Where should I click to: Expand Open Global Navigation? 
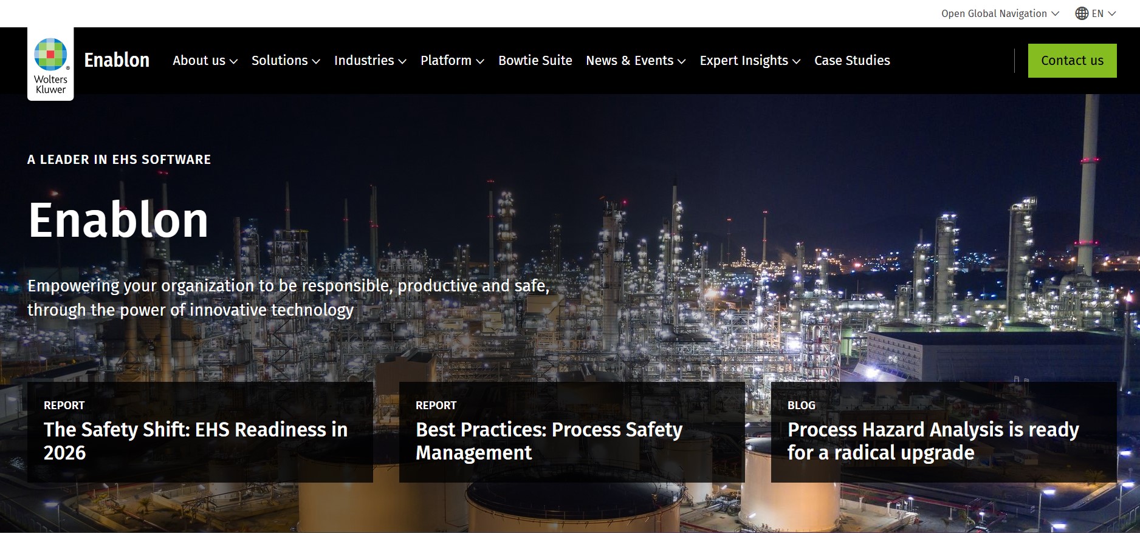pyautogui.click(x=1000, y=13)
